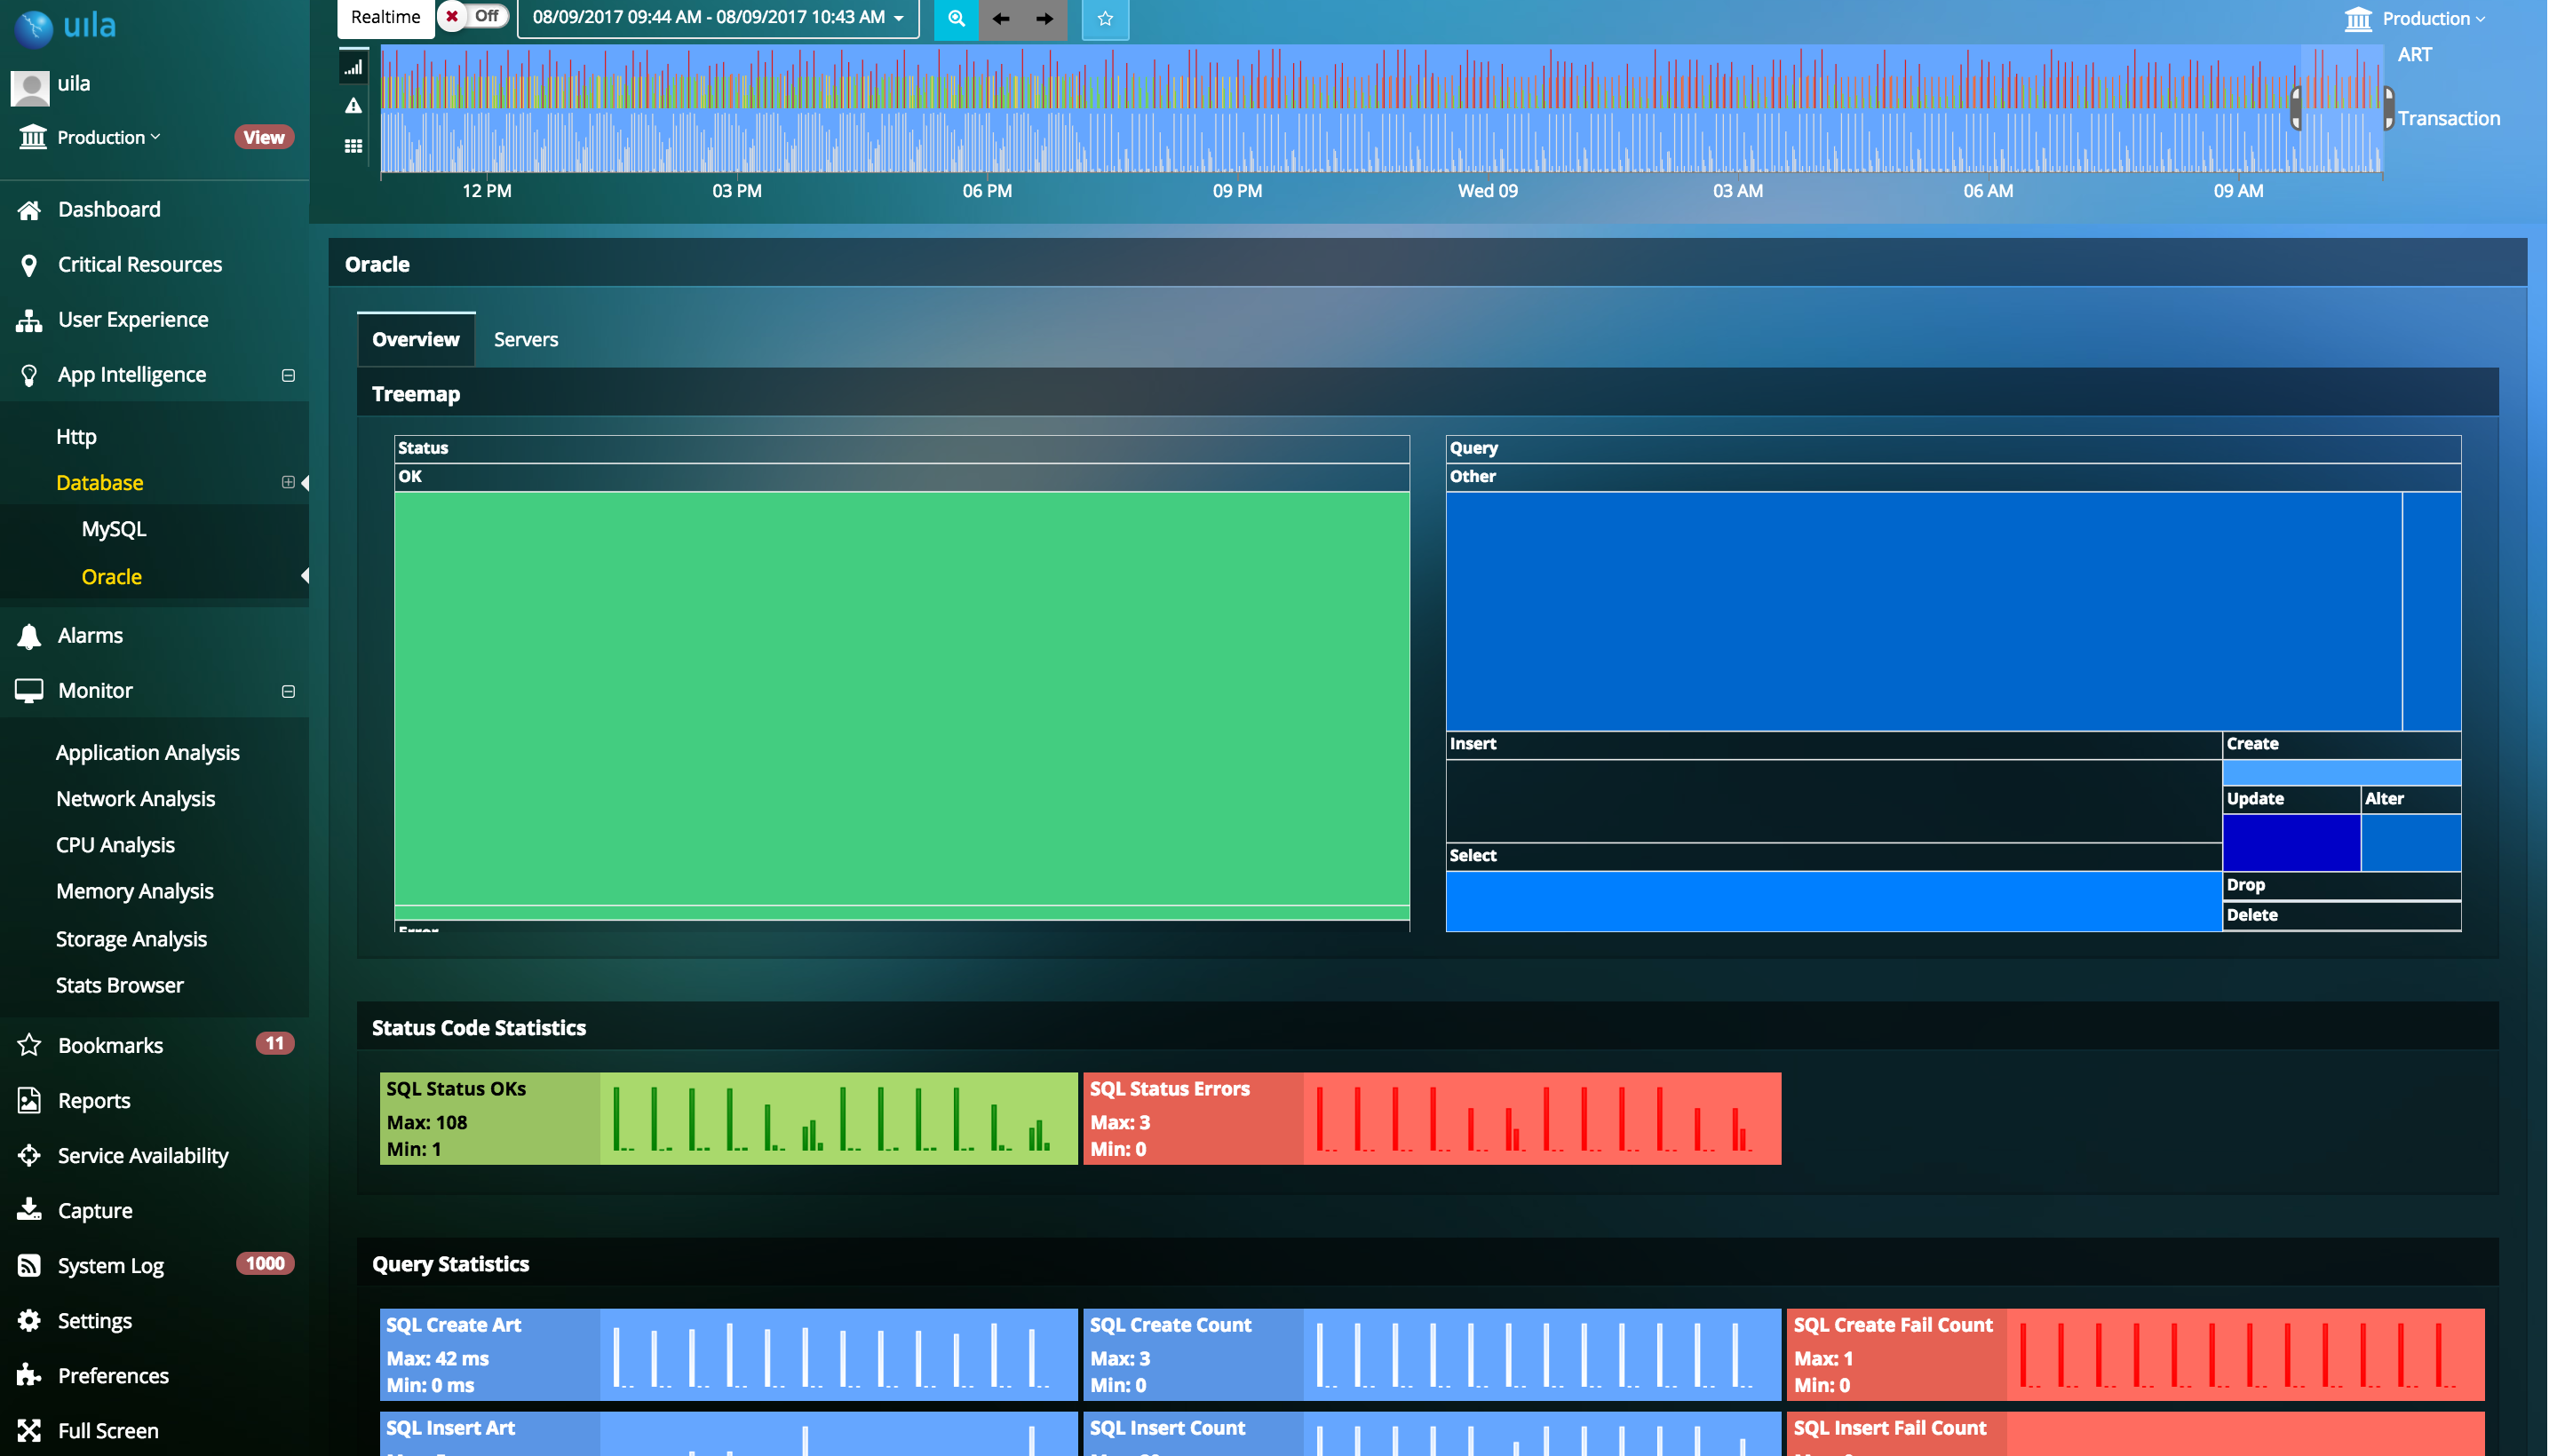Open System Log showing 1000 entries

(x=110, y=1265)
